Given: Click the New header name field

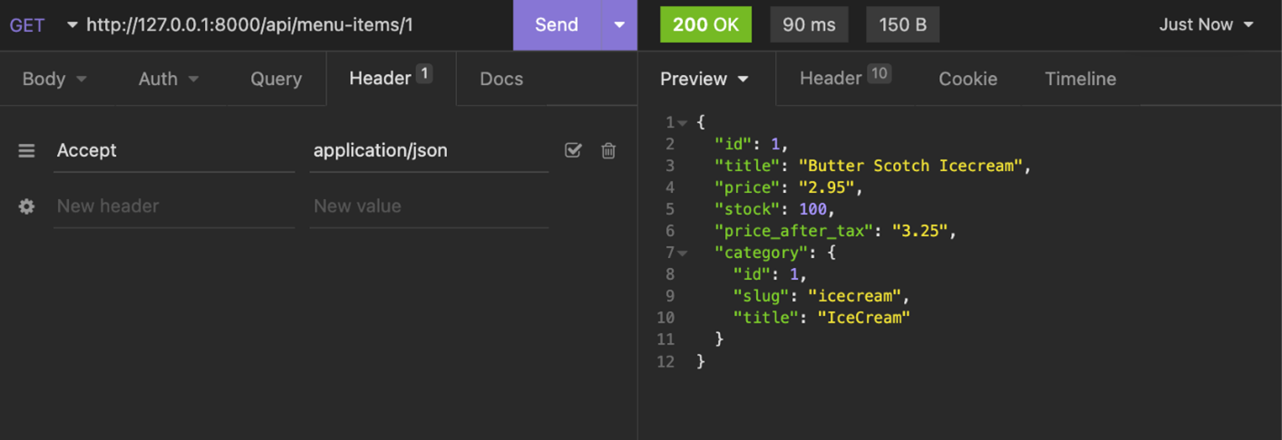Looking at the screenshot, I should point(172,206).
